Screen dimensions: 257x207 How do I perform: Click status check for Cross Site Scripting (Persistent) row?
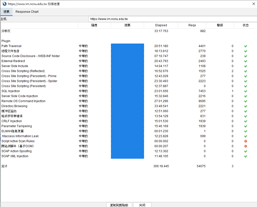click(x=245, y=86)
